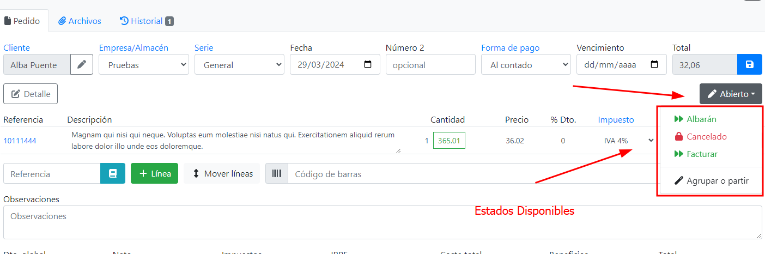The height and width of the screenshot is (254, 765).
Task: Select Albarán from the status menu
Action: [712, 119]
